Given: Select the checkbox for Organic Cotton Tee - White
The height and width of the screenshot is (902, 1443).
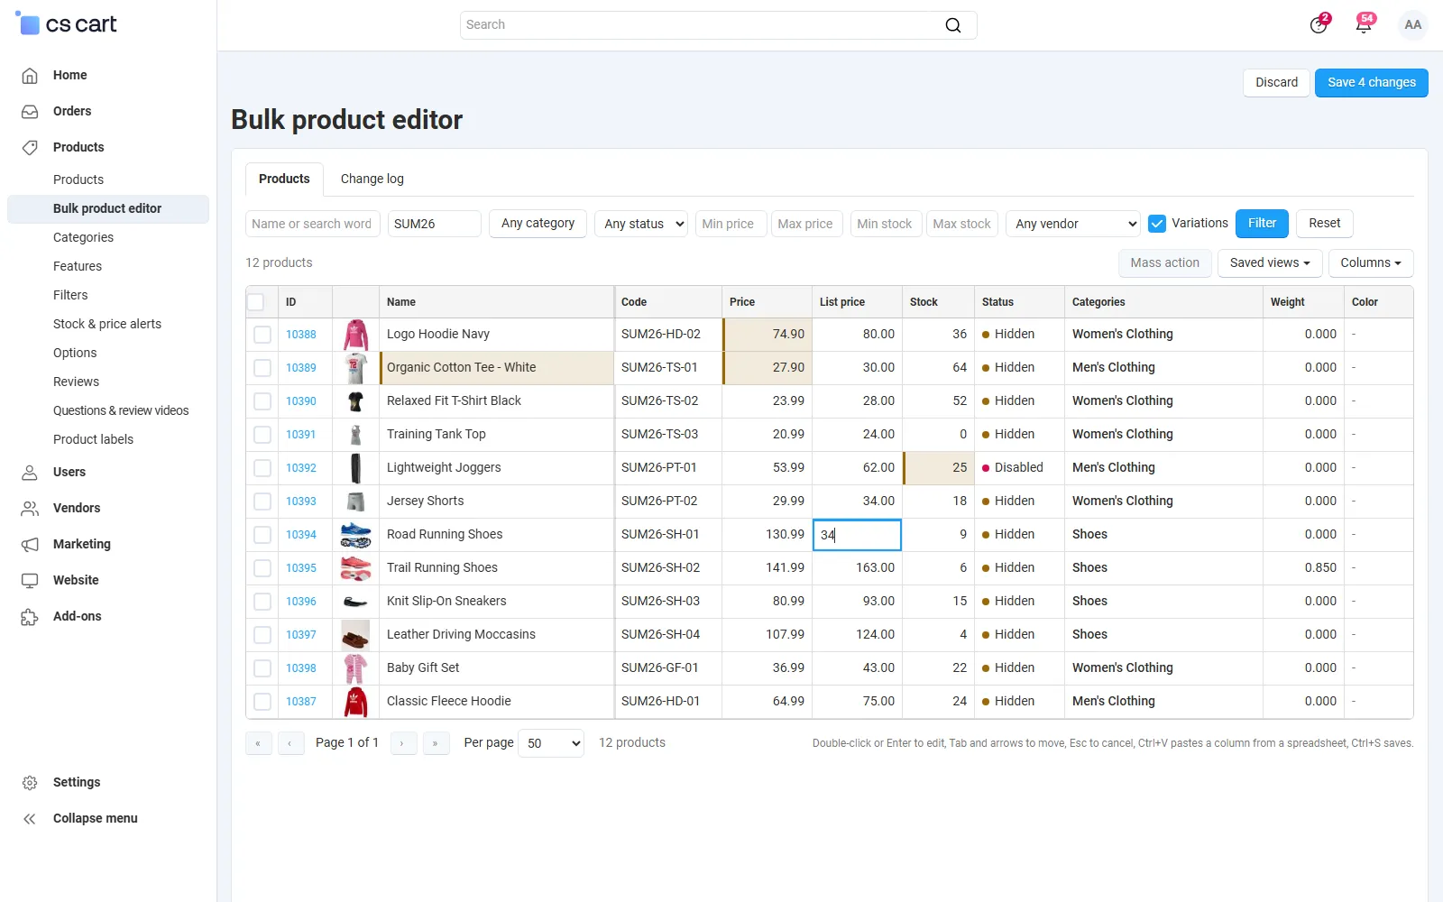Looking at the screenshot, I should point(262,368).
